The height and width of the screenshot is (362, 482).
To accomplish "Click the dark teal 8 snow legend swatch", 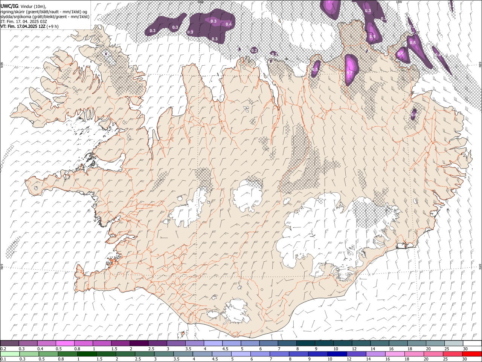I will coord(306,343).
